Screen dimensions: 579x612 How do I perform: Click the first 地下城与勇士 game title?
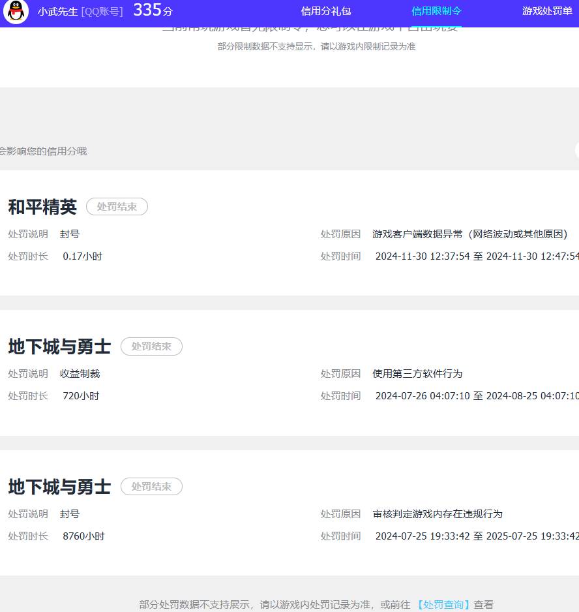tap(59, 346)
